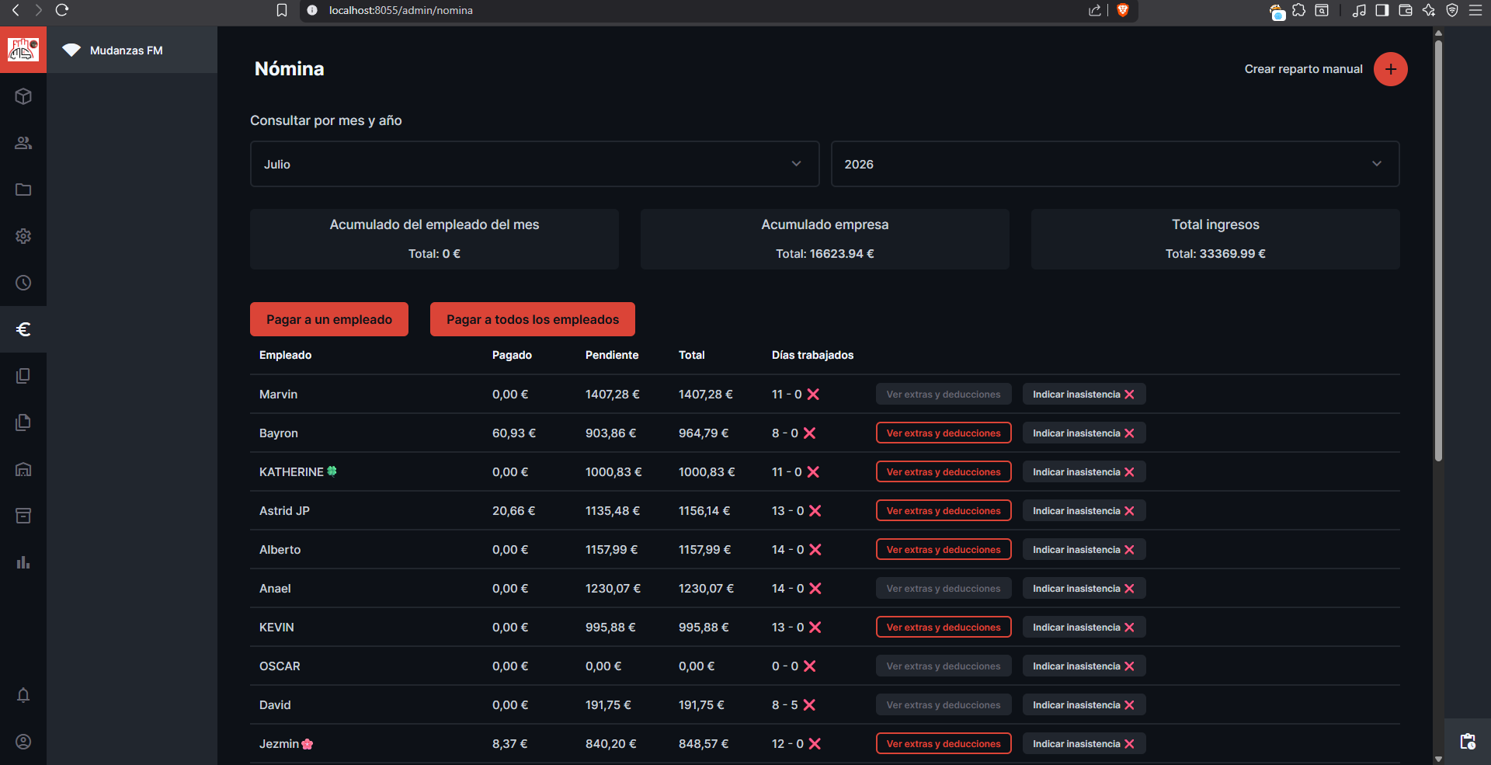The width and height of the screenshot is (1491, 765).
Task: Click Pagar a un empleado button
Action: [329, 319]
